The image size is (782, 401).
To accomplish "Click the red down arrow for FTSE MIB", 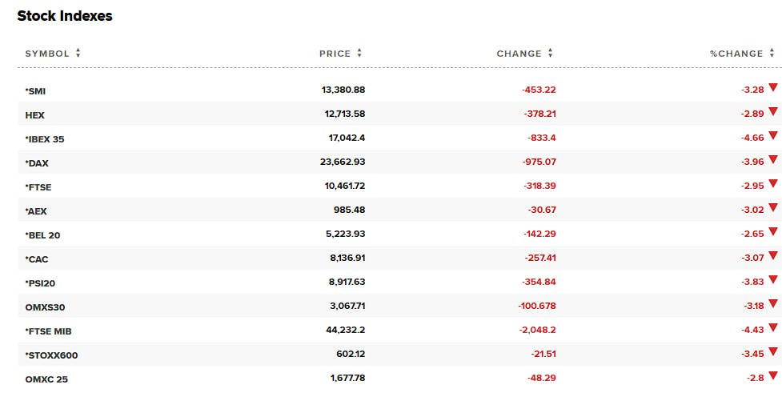I will coord(773,327).
